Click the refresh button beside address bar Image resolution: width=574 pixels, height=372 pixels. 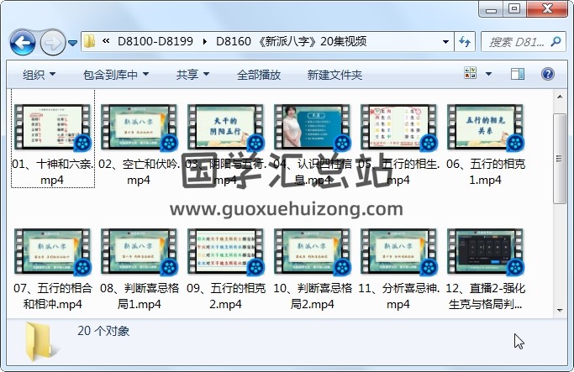466,41
